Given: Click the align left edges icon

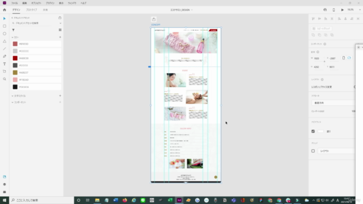Looking at the screenshot, I should click(339, 19).
